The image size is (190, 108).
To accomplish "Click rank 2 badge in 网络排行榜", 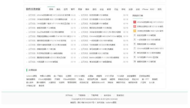I will 134,27.
